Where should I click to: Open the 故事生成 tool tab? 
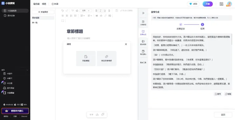(x=143, y=33)
